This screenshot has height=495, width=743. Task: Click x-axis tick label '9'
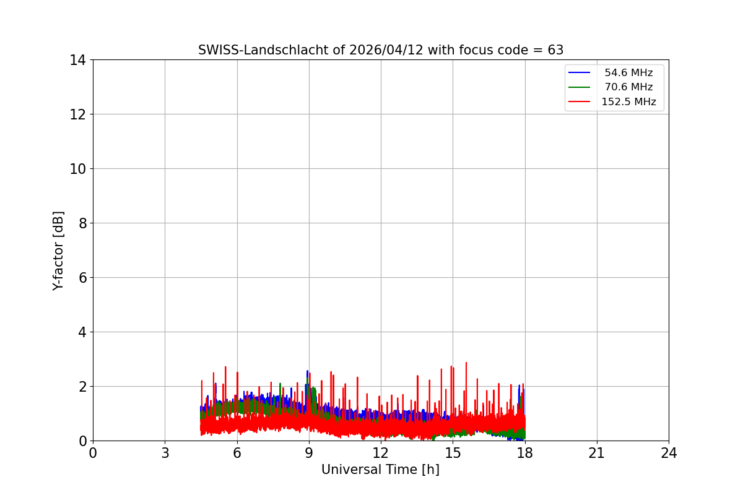click(309, 453)
